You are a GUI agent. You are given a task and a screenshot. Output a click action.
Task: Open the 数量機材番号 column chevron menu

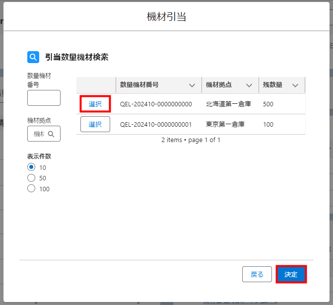point(192,85)
